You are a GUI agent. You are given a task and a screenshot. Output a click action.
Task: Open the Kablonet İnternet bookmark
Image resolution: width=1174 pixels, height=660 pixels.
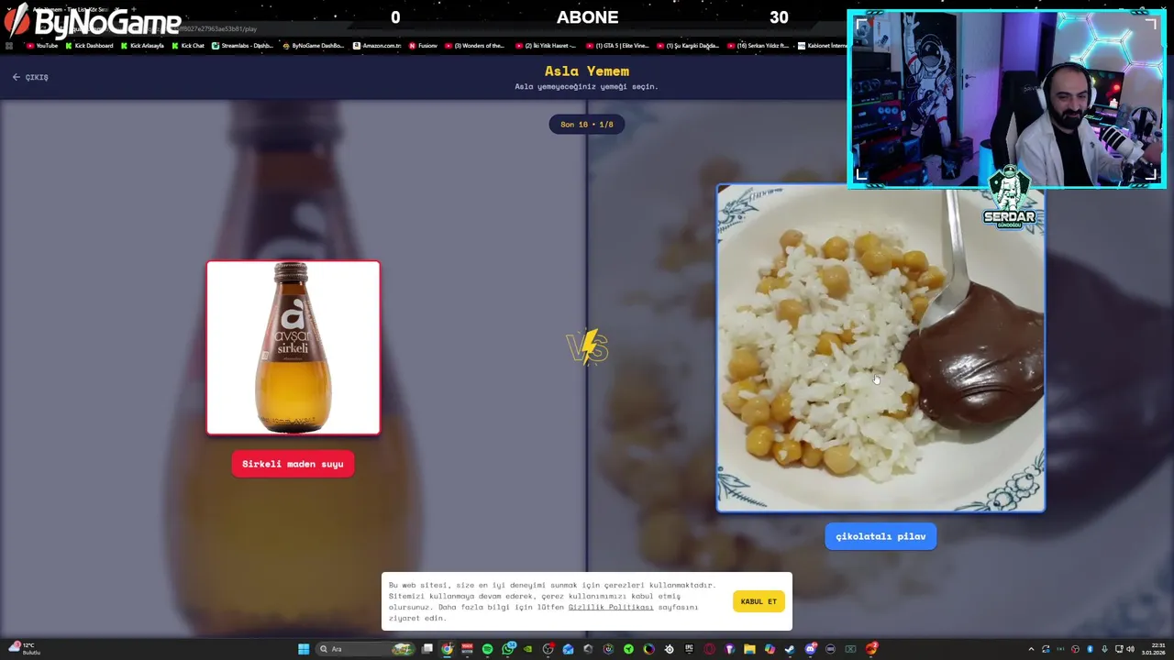pyautogui.click(x=822, y=46)
